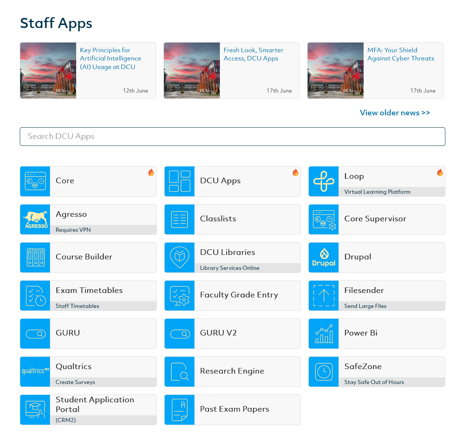Image resolution: width=467 pixels, height=440 pixels.
Task: Click the flame icon on Loop card
Action: [440, 172]
